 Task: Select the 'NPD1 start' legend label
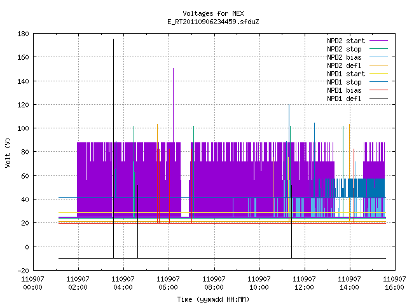(x=346, y=74)
